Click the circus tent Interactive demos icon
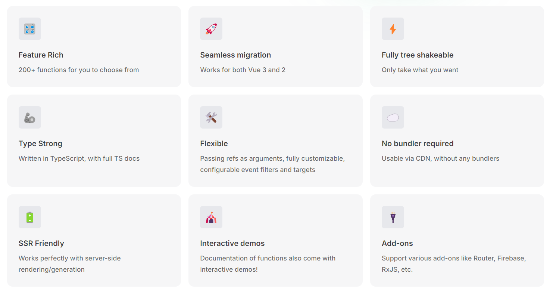The image size is (550, 293). coord(211,217)
